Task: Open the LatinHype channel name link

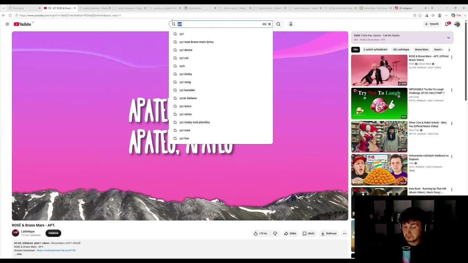Action: coord(28,232)
